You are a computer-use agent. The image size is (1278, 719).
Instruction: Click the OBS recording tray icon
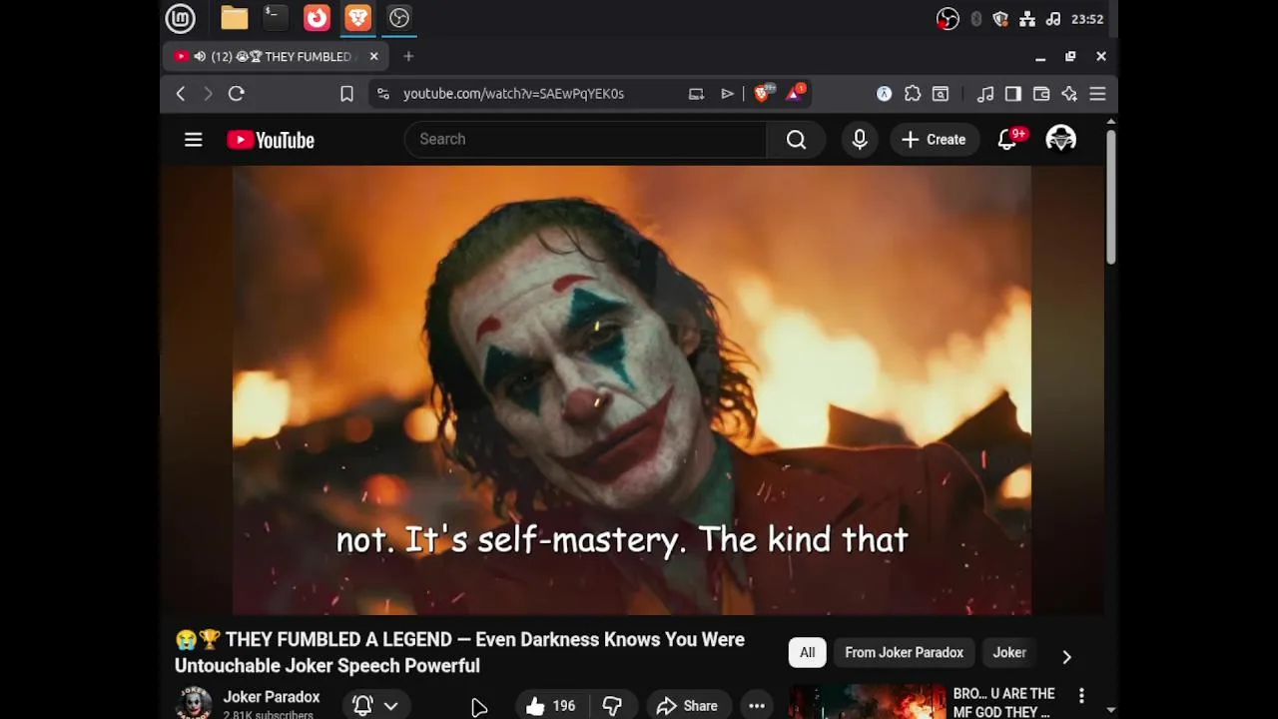948,19
